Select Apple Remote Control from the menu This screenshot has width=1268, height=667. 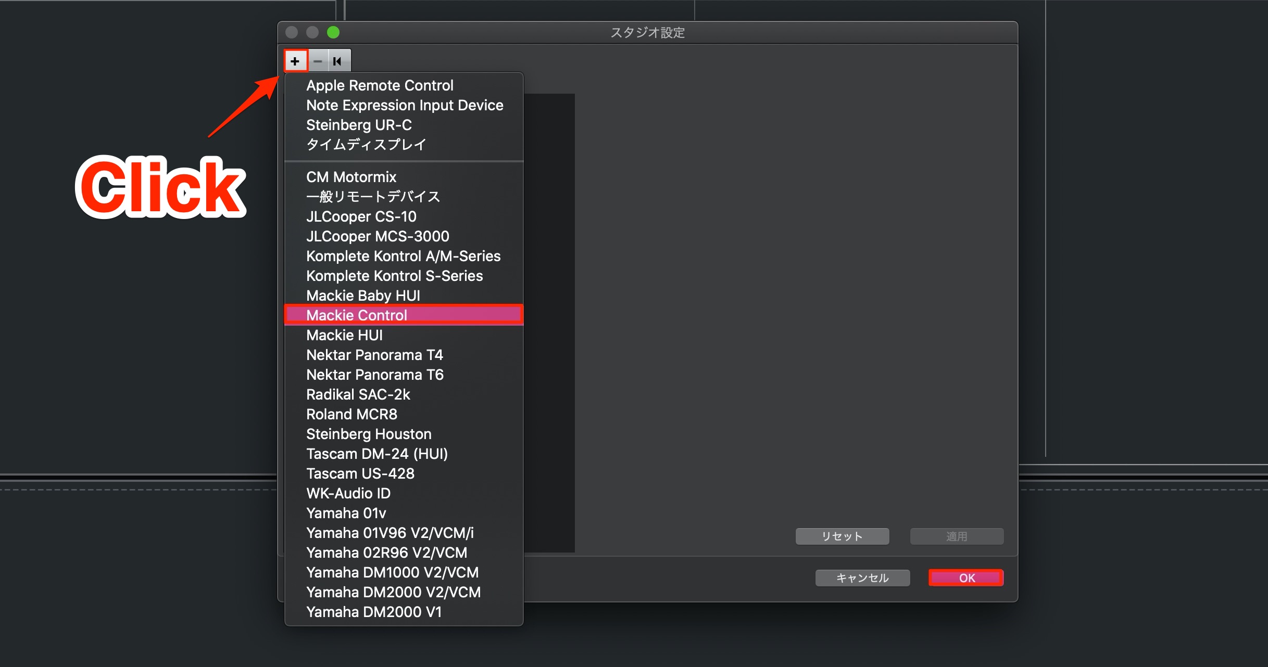[x=404, y=85]
